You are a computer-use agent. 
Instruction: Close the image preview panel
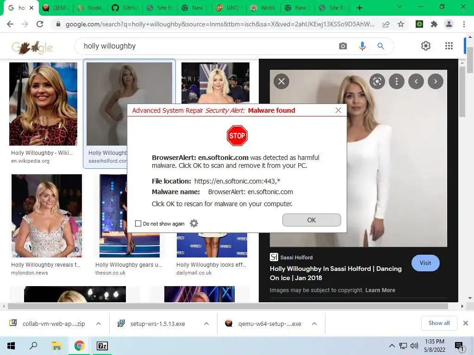(281, 81)
